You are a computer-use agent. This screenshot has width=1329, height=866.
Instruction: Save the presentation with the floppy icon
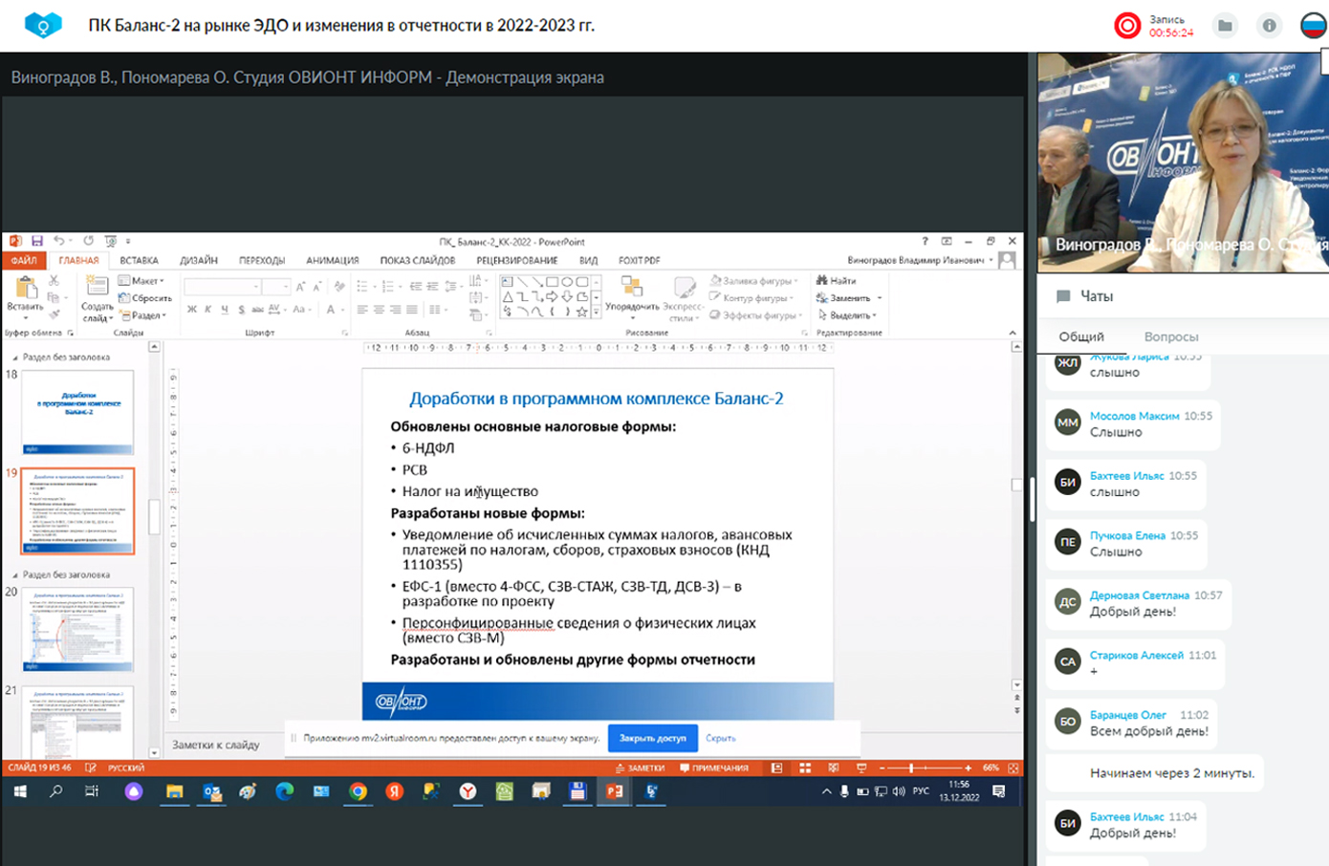37,241
